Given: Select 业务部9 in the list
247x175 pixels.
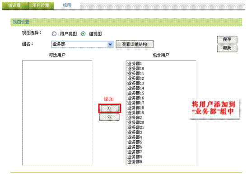Looking at the screenshot, I should (x=135, y=161).
